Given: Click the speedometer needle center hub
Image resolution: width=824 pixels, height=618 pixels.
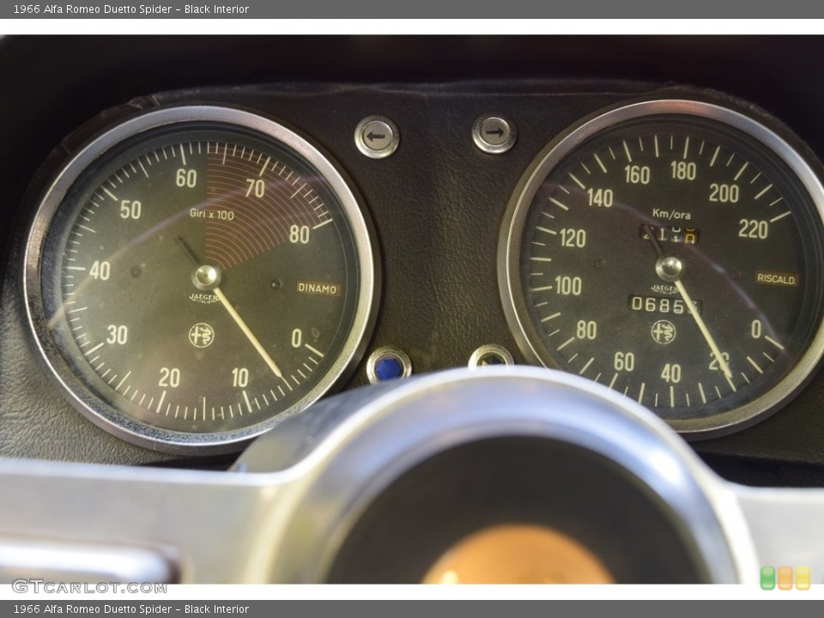Looking at the screenshot, I should (x=669, y=268).
